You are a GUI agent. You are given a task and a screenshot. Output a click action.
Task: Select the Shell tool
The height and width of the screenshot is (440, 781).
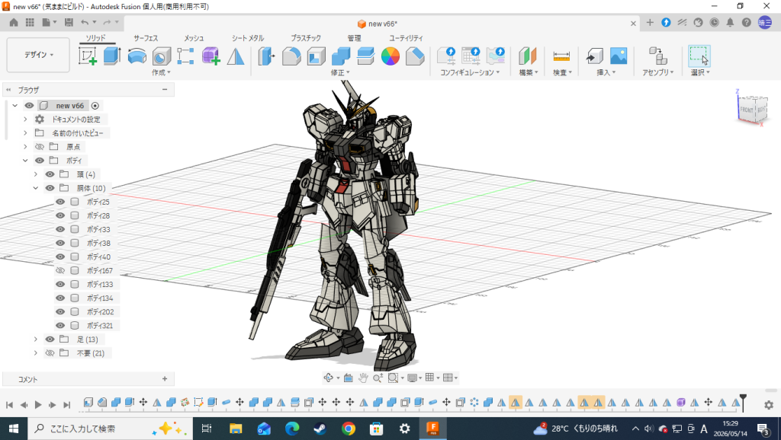[316, 56]
